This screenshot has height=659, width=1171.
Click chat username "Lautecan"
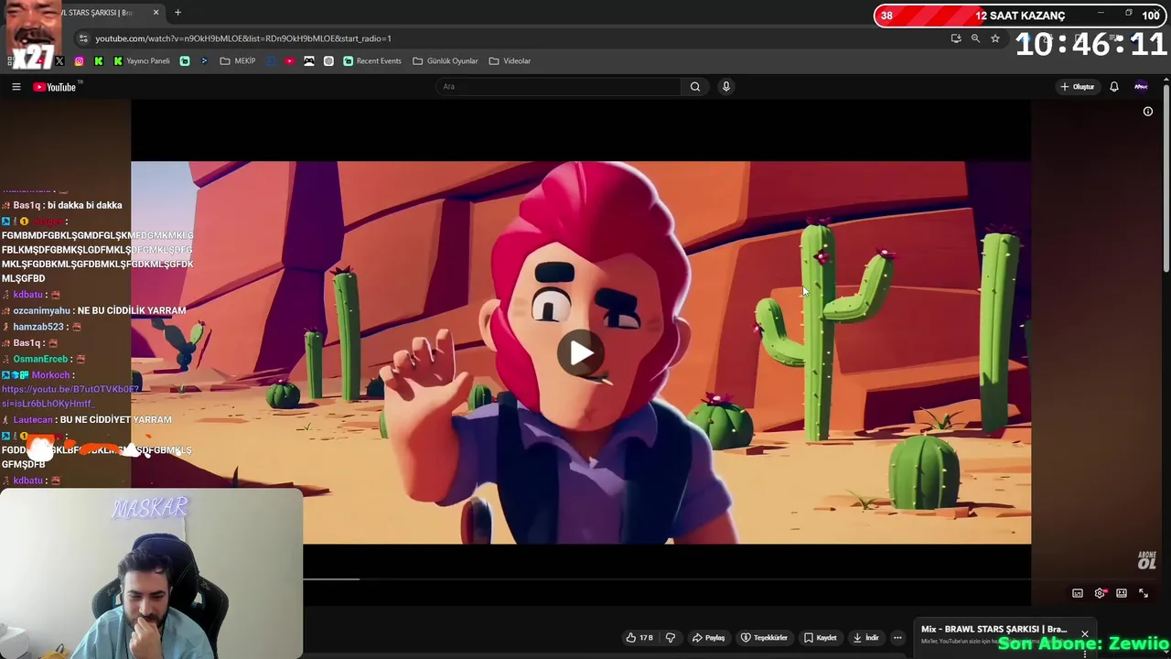pos(33,420)
